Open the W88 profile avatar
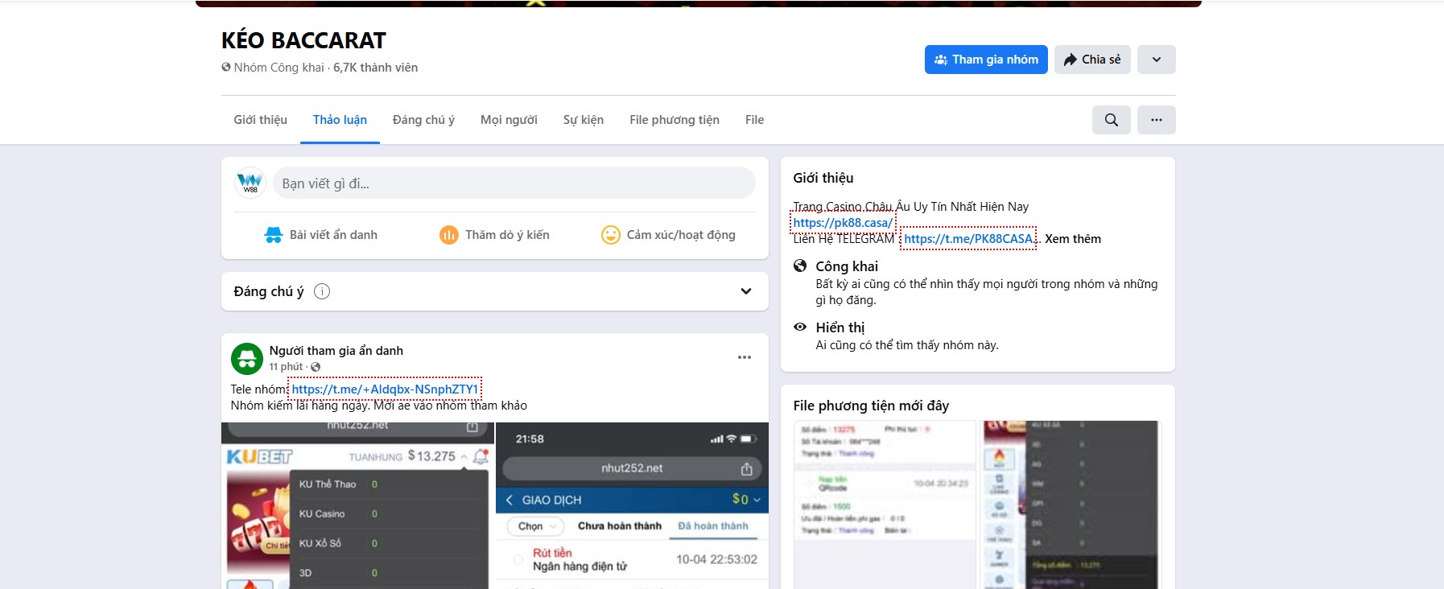1444x589 pixels. point(250,183)
